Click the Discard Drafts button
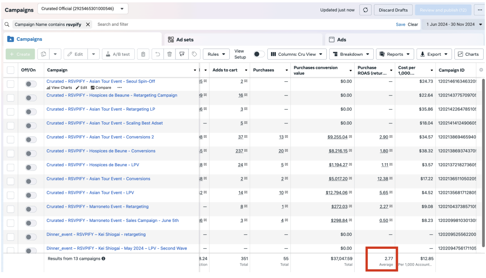The height and width of the screenshot is (278, 486). click(393, 10)
